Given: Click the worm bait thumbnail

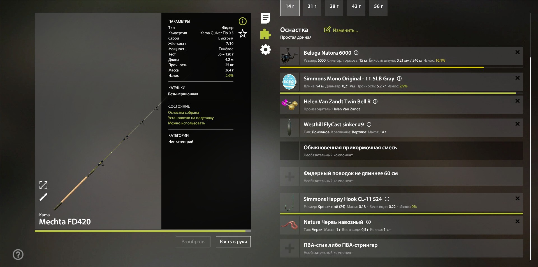Looking at the screenshot, I should [x=289, y=225].
